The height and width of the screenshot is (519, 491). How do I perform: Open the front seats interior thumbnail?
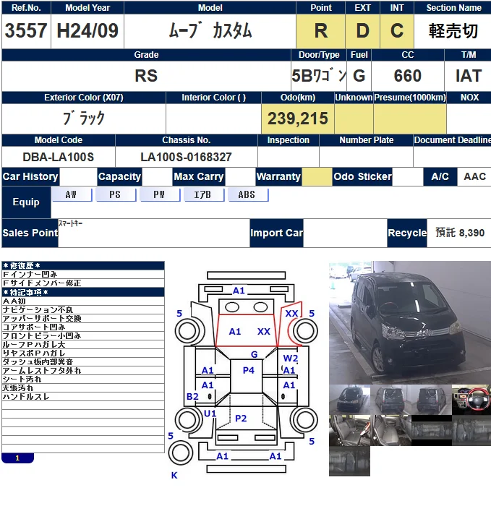coord(349,430)
